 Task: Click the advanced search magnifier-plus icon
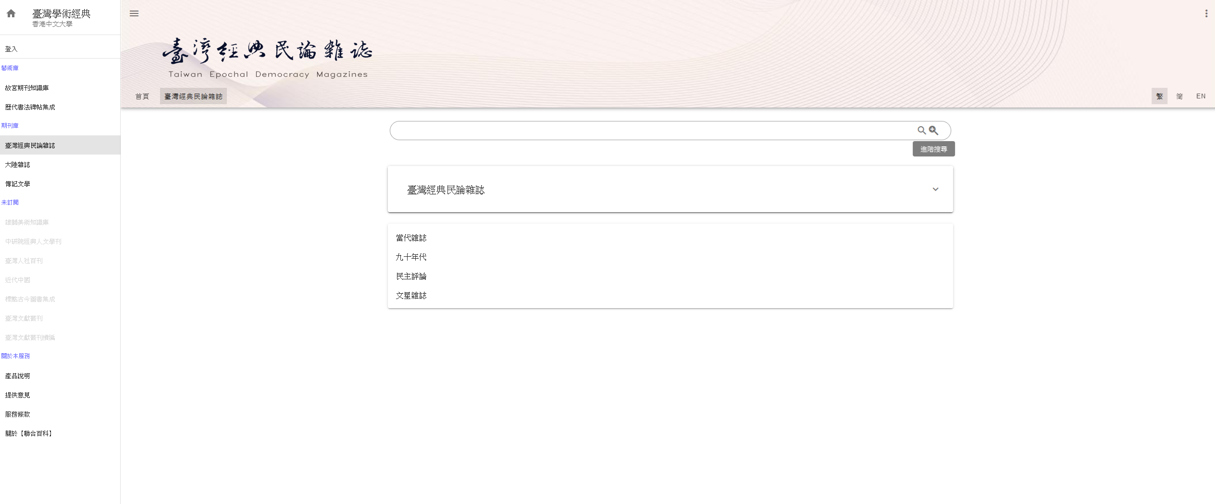pos(933,130)
